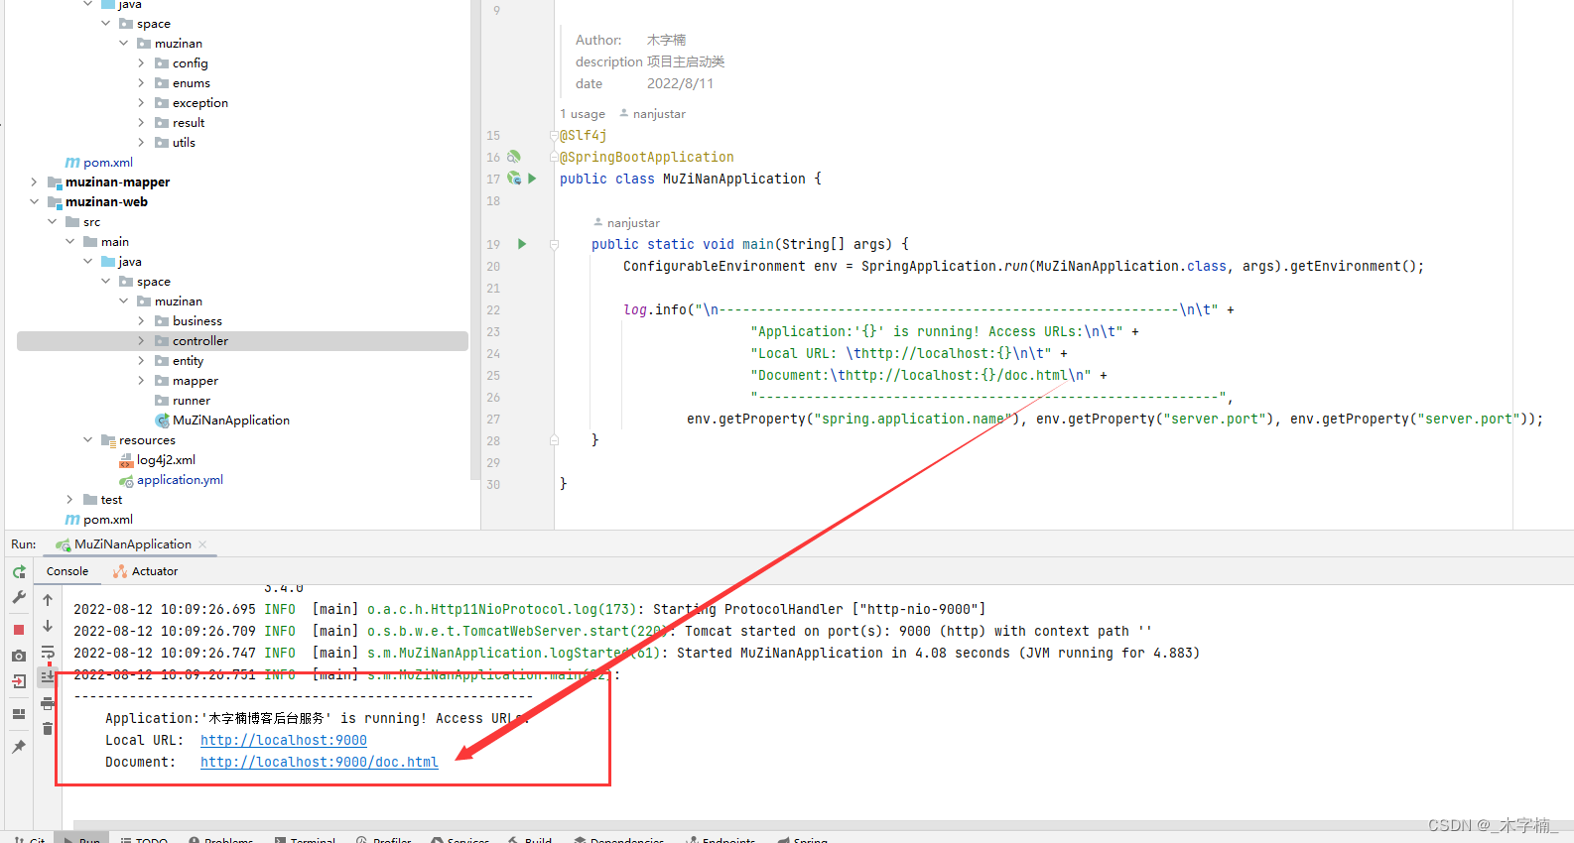Click 'MuZiNanApplication' class name in editor
Screen dimensions: 1574x843
point(734,179)
